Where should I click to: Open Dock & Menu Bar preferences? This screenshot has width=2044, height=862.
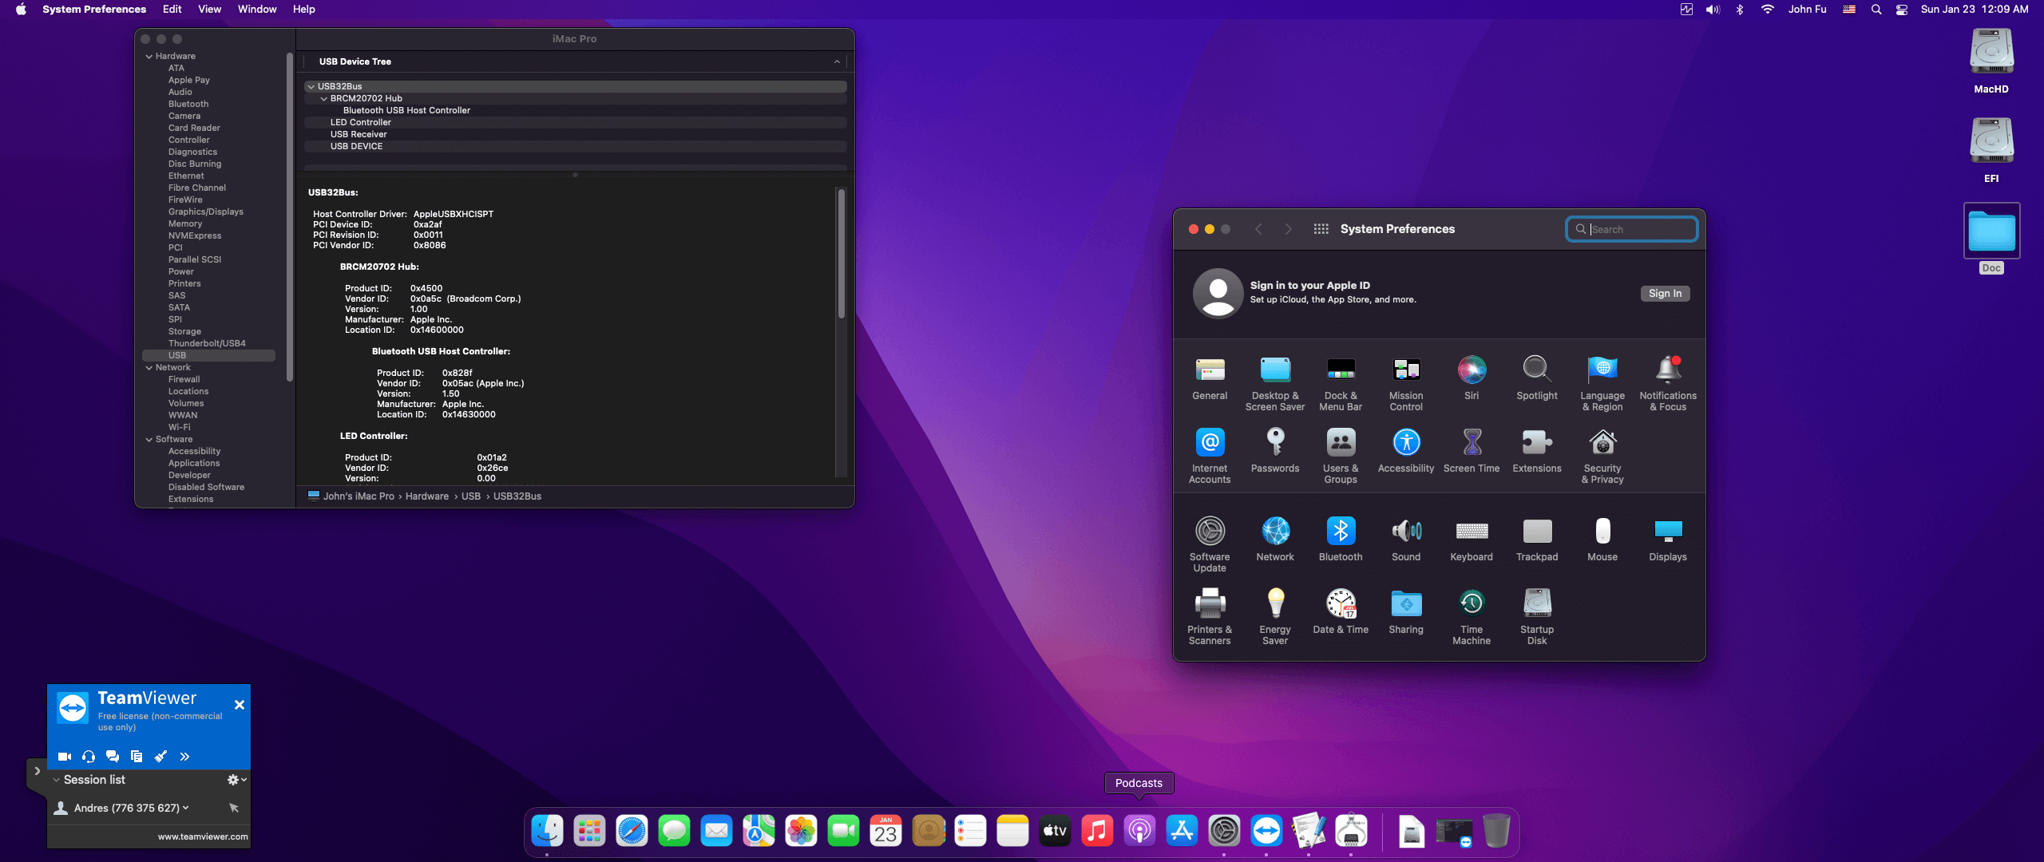coord(1341,384)
